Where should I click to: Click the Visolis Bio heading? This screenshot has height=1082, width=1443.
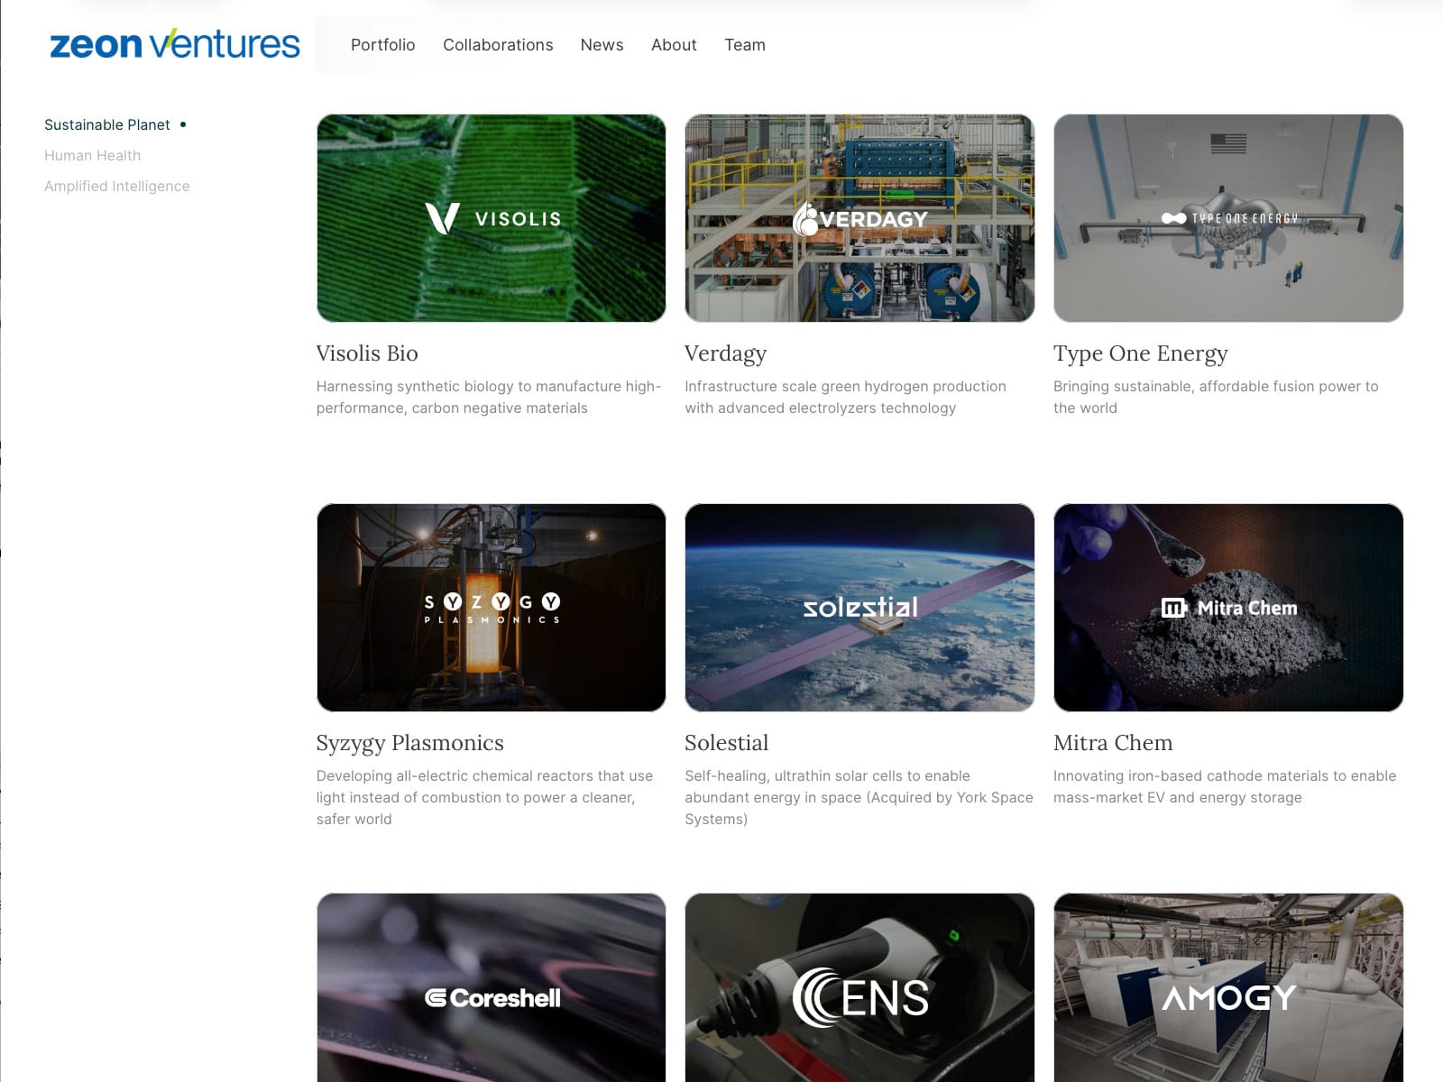(367, 353)
